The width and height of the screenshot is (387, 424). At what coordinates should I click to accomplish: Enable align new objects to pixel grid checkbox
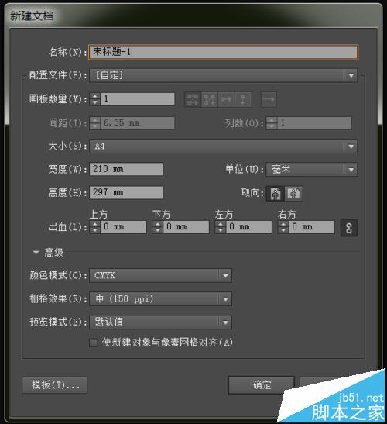[x=94, y=343]
